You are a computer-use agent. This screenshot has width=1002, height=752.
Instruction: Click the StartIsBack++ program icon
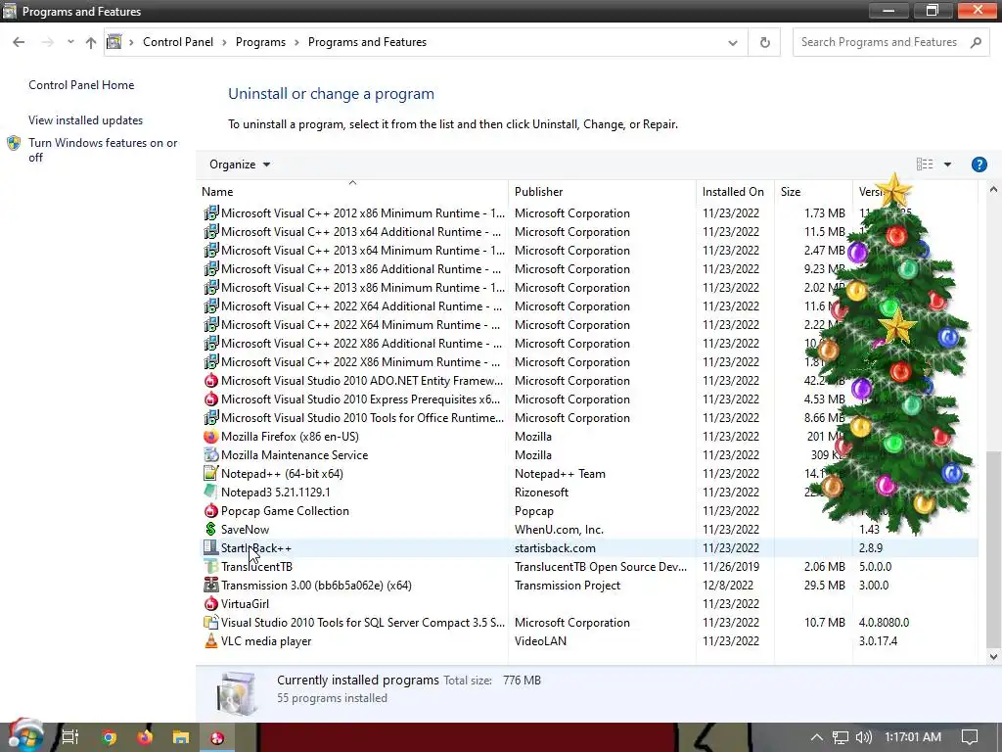tap(210, 548)
